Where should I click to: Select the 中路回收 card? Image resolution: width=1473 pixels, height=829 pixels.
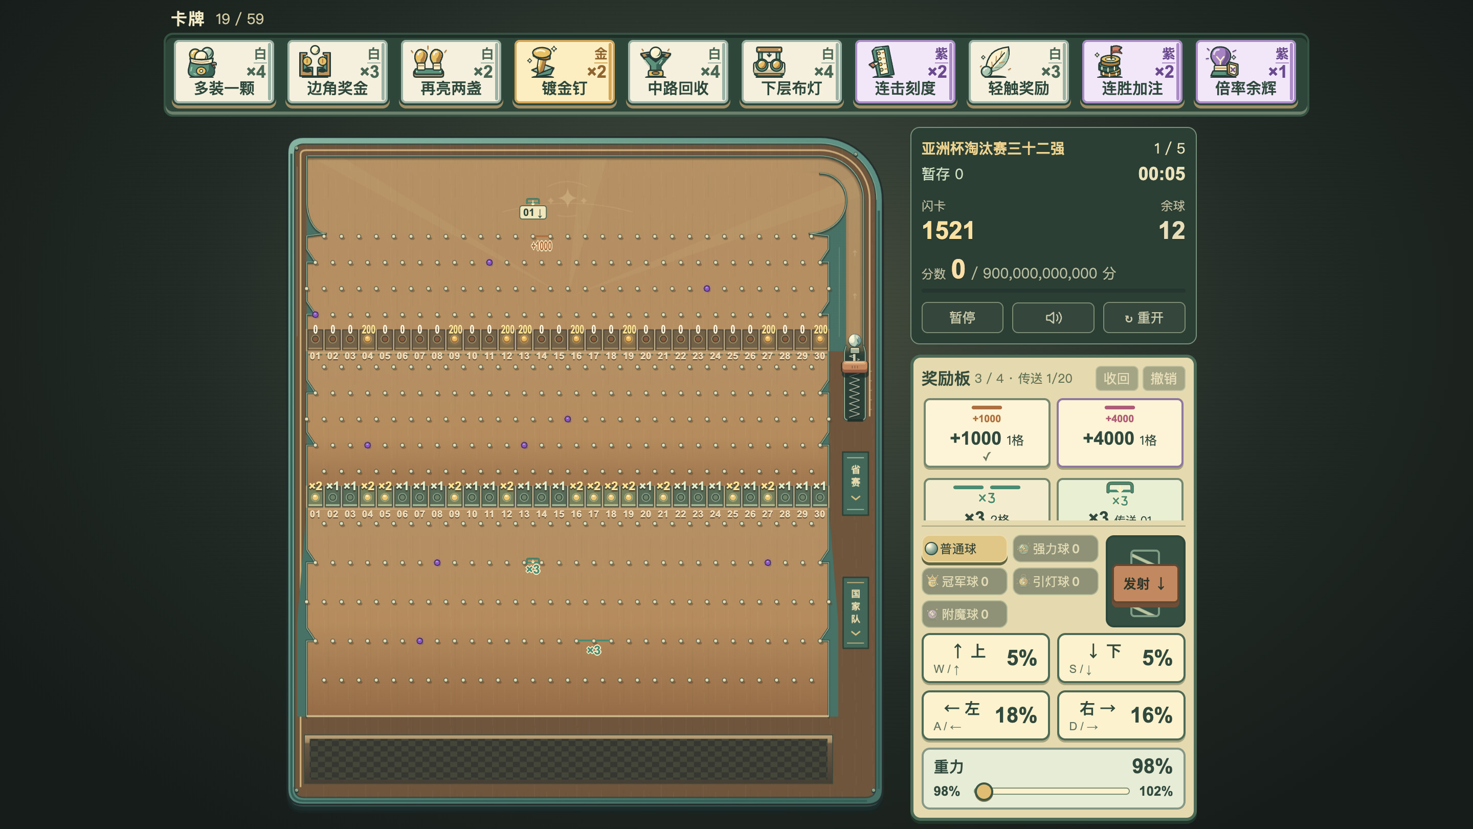pos(678,72)
